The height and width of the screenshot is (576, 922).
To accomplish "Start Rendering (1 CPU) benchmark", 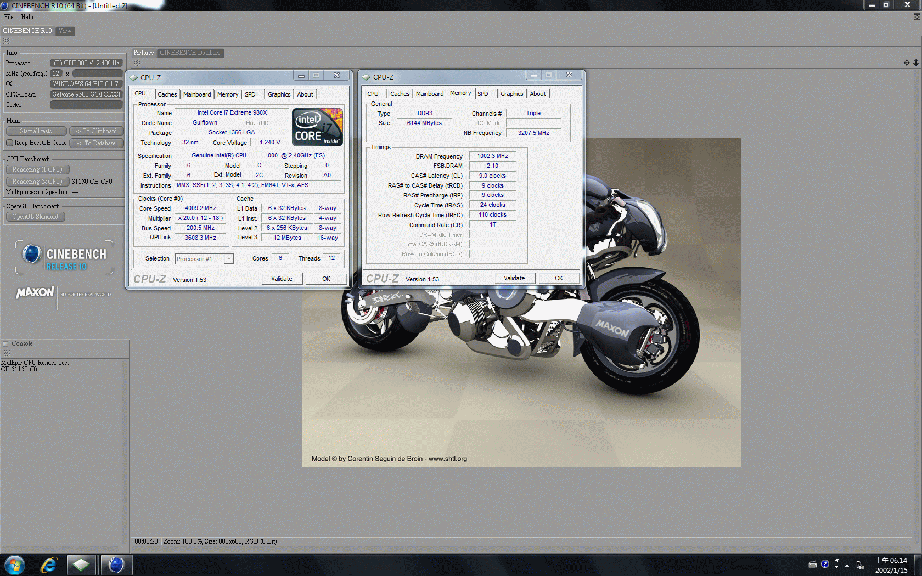I will point(37,170).
